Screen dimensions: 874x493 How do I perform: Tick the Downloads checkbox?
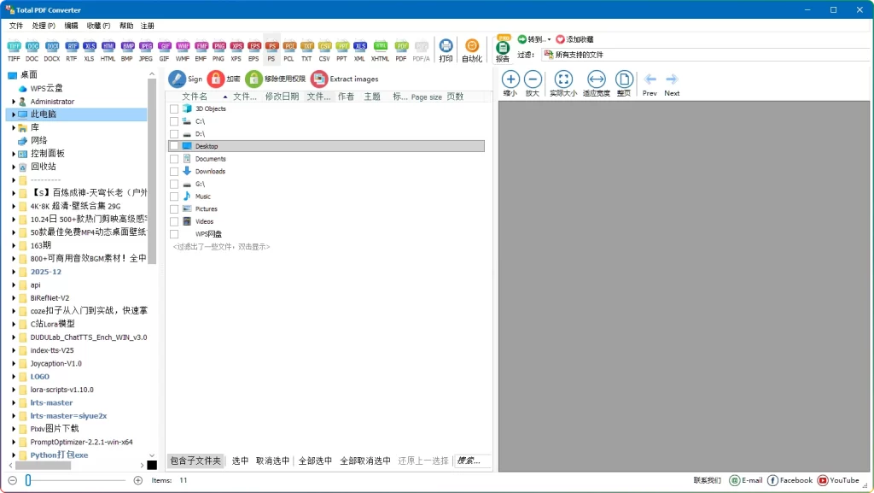click(x=177, y=170)
